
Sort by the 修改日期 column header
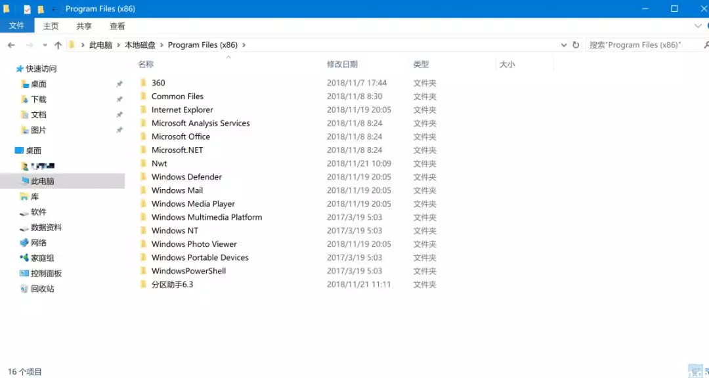(x=342, y=64)
